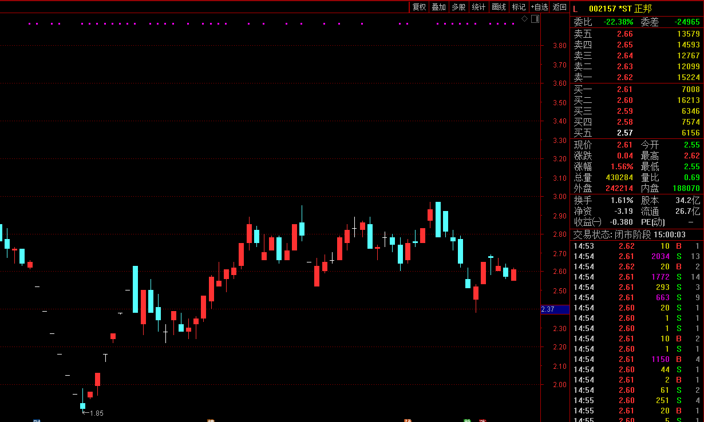
Task: Click the 卖五 ask row price 2.66
Action: coord(624,34)
